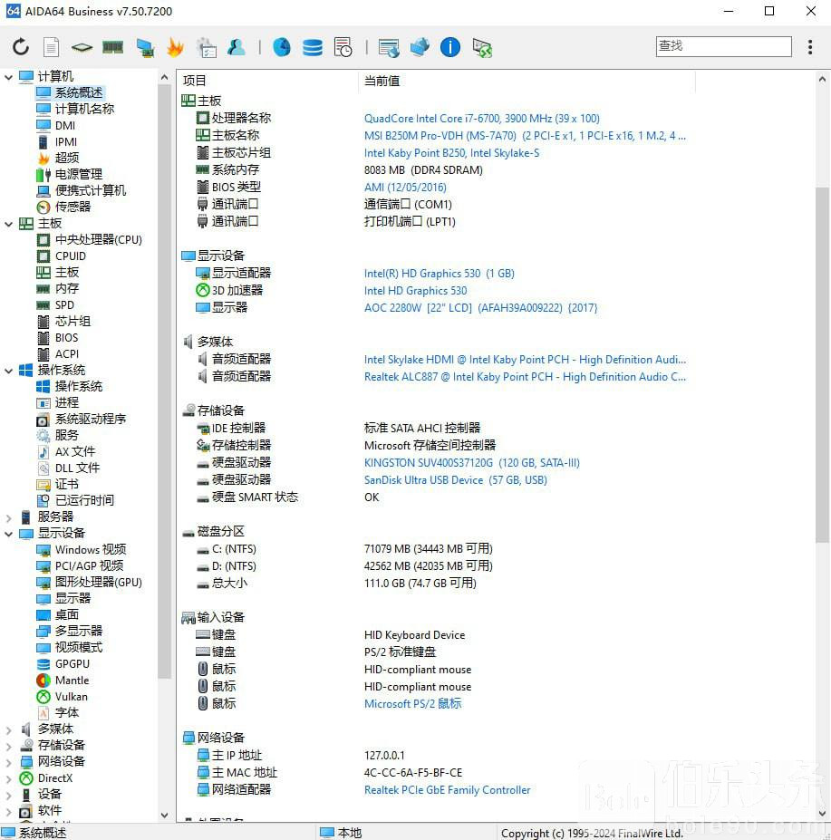Screen dimensions: 831x840
Task: Click the flame stability test toolbar icon
Action: (175, 47)
